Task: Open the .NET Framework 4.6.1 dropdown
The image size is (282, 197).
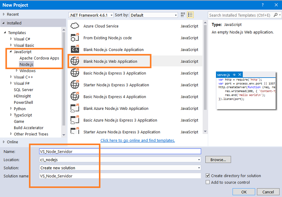Action: [91, 15]
